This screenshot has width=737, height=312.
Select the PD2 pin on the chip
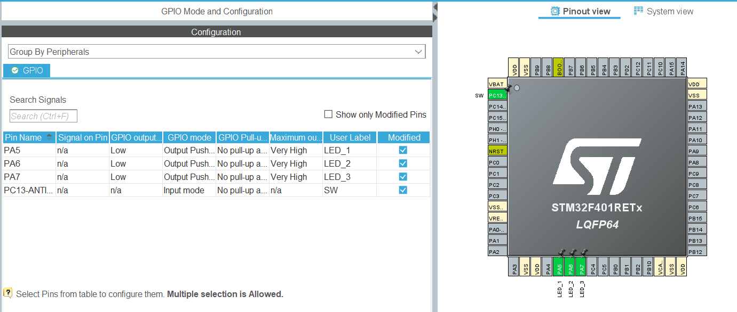(x=626, y=68)
